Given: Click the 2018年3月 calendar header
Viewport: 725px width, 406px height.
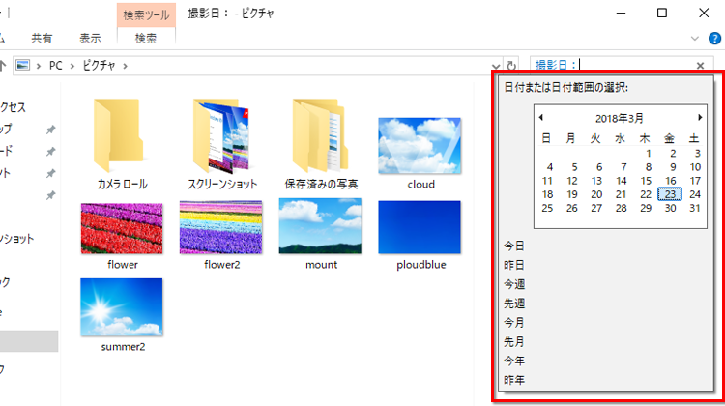Looking at the screenshot, I should [619, 118].
